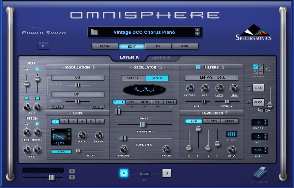Switch to the ARP page tab
The height and width of the screenshot is (188, 294).
coord(185,46)
